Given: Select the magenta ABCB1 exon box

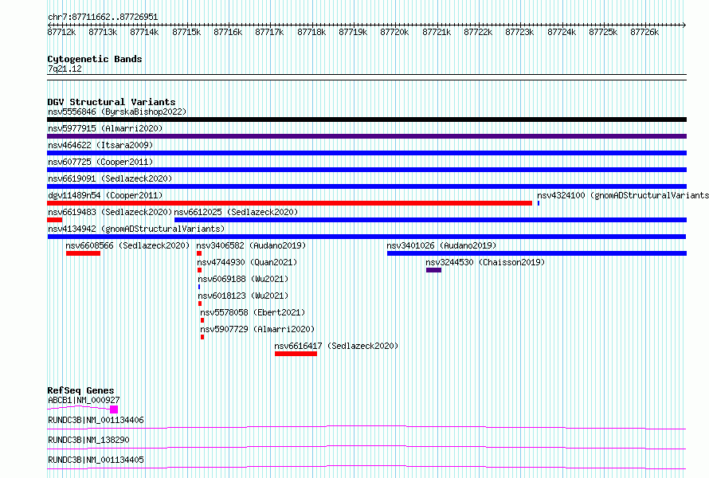Looking at the screenshot, I should [x=114, y=409].
